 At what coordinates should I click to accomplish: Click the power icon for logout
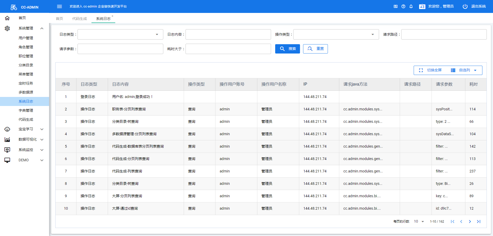click(465, 6)
